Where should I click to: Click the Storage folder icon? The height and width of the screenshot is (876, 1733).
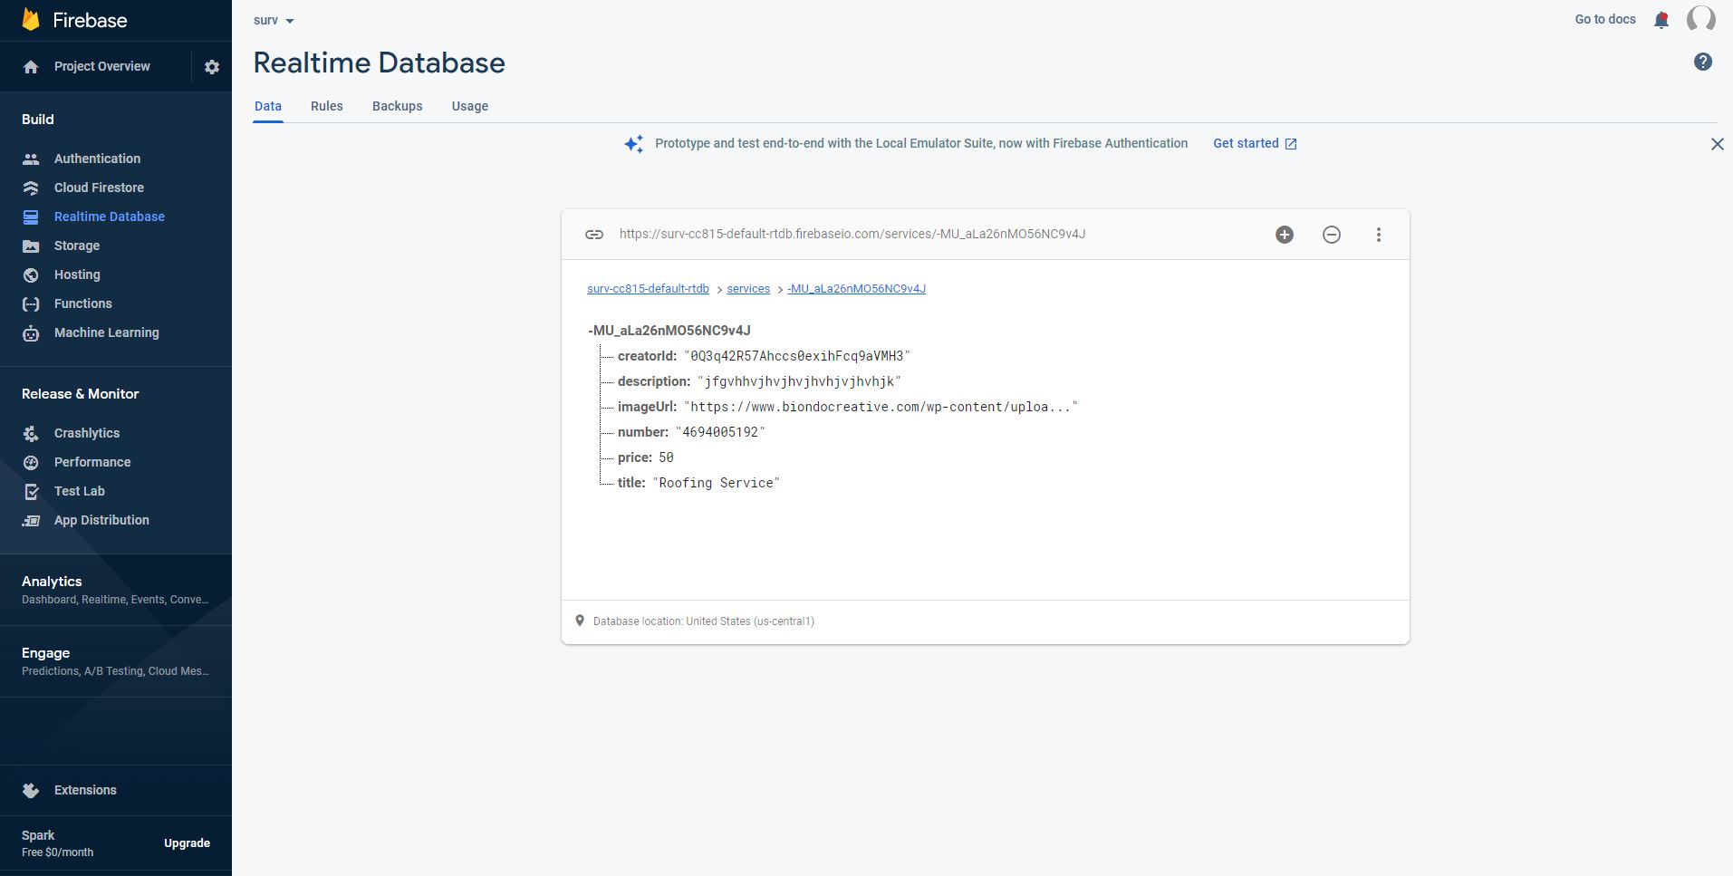31,245
